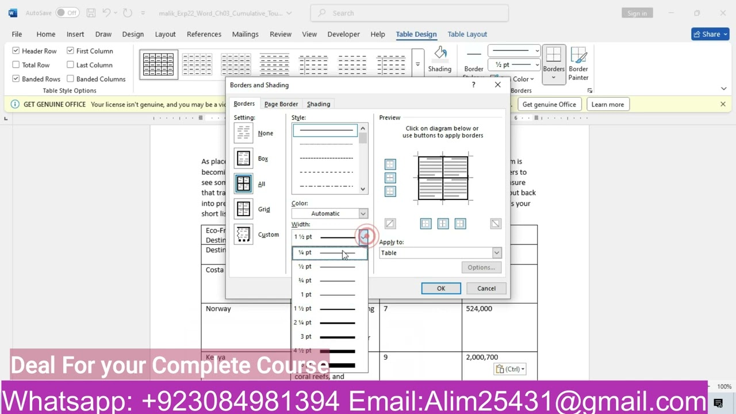The image size is (736, 414).
Task: Uncheck the Banded Rows checkbox
Action: pos(16,79)
